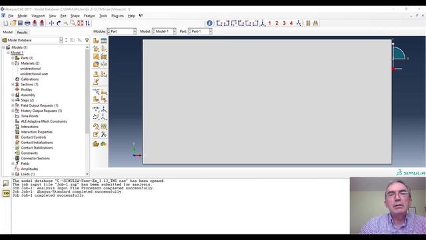Viewport: 426px width, 240px height.
Task: Open the Part dropdown showing Part-1
Action: click(200, 31)
